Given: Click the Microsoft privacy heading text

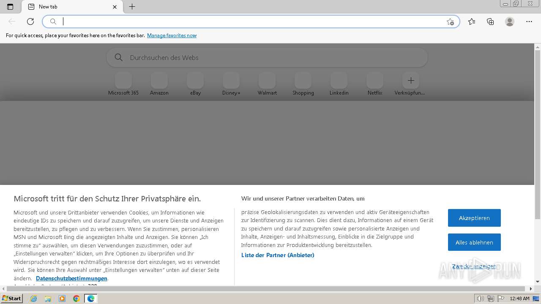Looking at the screenshot, I should [x=107, y=199].
